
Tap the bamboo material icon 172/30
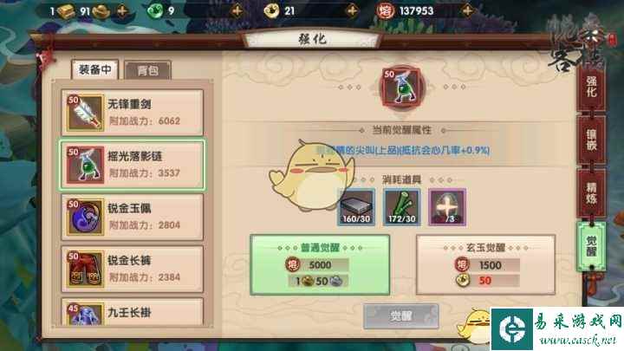(401, 207)
